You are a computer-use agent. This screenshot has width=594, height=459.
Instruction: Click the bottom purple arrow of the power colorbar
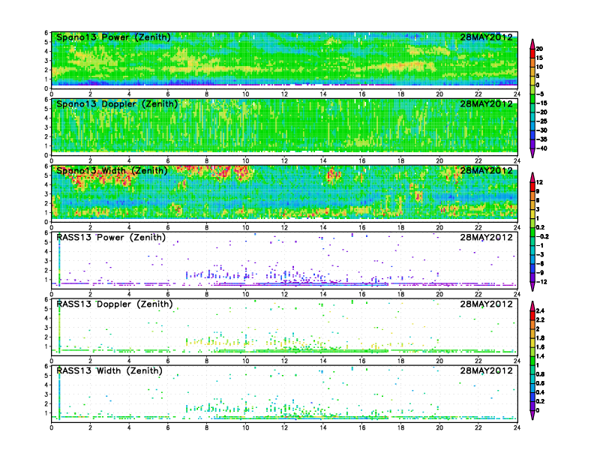pyautogui.click(x=532, y=153)
